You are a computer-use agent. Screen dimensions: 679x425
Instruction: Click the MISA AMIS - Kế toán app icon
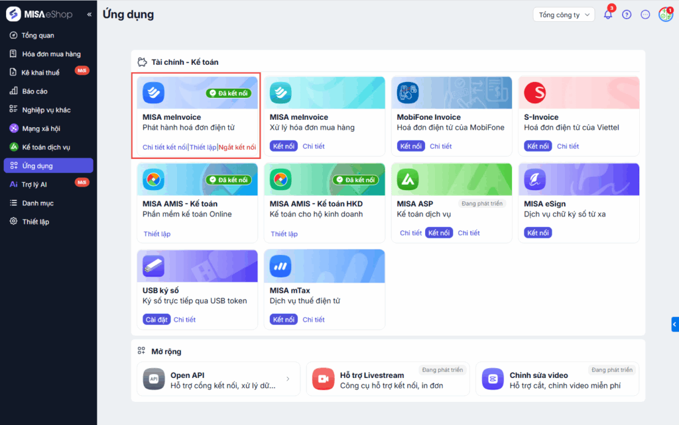coord(153,179)
